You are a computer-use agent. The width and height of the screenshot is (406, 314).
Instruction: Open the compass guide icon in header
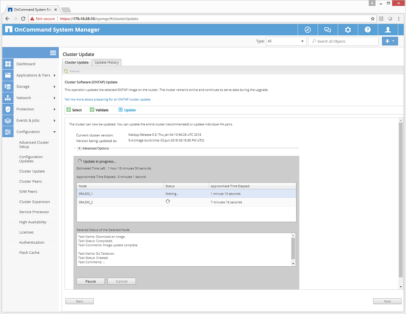tap(308, 30)
